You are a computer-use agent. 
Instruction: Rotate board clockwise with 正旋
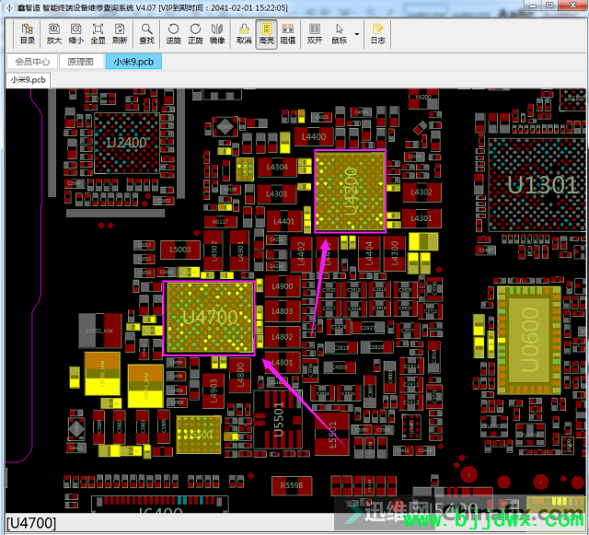[x=195, y=34]
